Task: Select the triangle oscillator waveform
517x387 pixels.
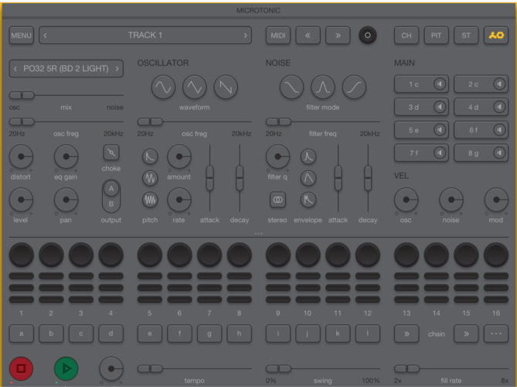Action: click(195, 87)
